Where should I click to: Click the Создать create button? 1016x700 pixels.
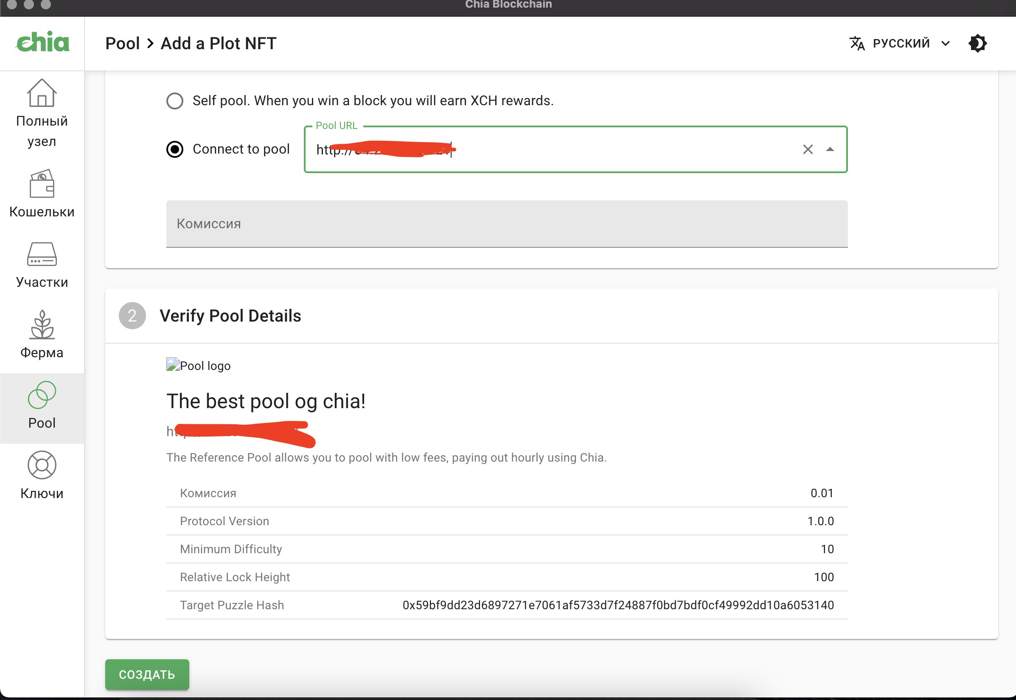147,674
